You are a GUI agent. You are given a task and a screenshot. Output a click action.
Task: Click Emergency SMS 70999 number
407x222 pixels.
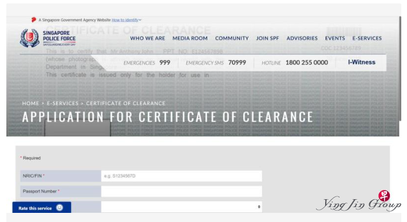point(237,63)
